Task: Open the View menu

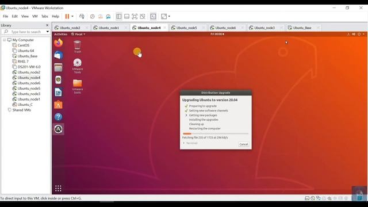Action: 25,17
